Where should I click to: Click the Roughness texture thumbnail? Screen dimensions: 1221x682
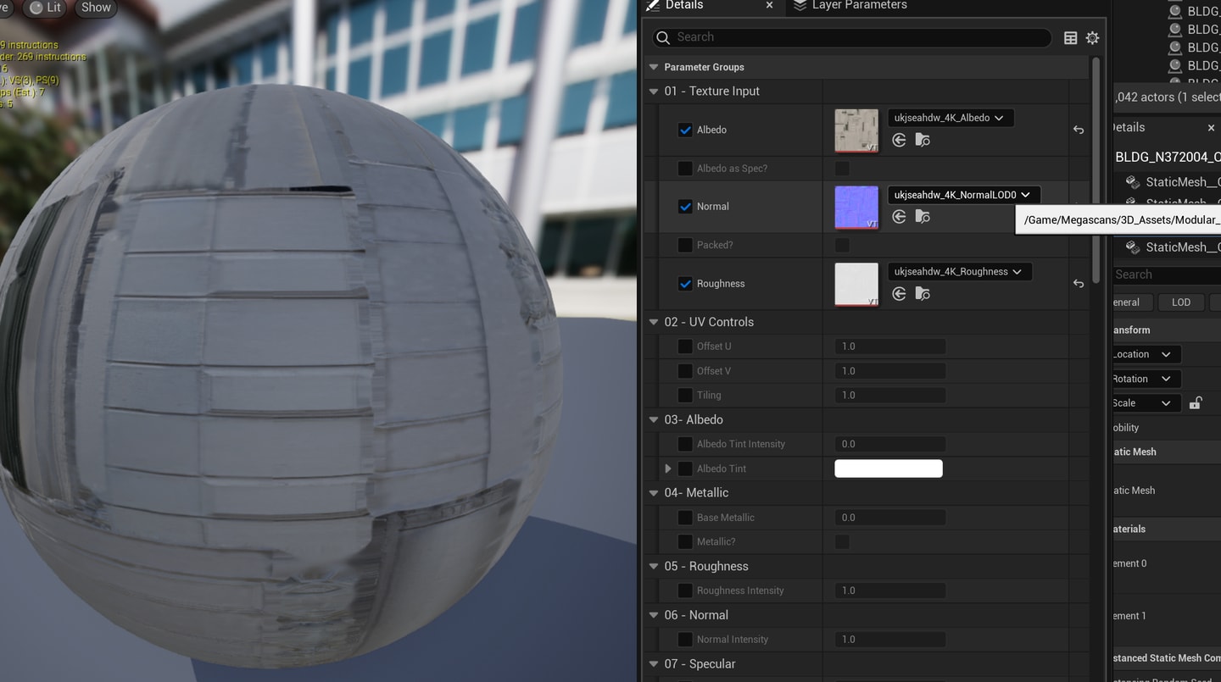[856, 284]
